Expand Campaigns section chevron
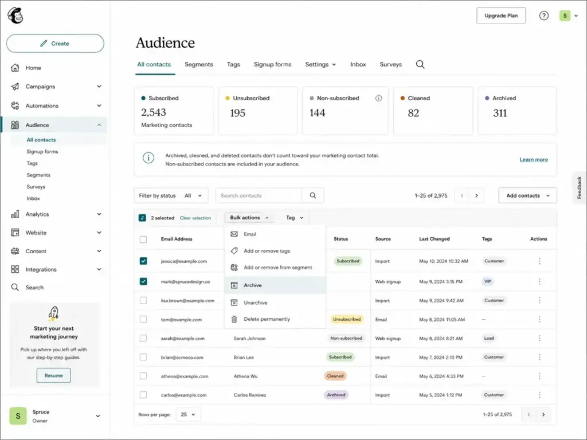This screenshot has width=587, height=440. (x=99, y=87)
